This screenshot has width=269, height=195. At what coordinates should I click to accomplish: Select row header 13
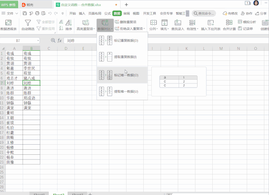pos(2,113)
